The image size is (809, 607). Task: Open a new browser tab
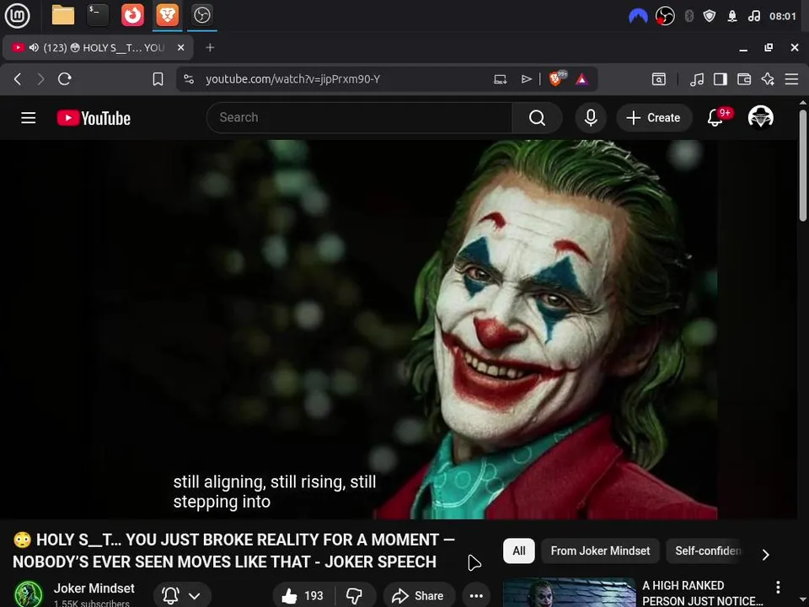pos(210,47)
